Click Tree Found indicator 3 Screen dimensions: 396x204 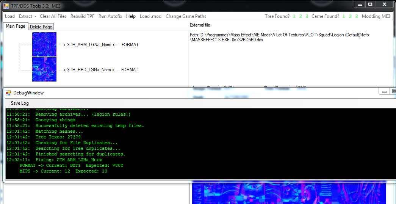pos(307,16)
